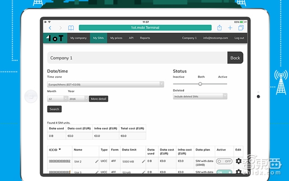Click Found 4 SIM units text

coord(59,123)
